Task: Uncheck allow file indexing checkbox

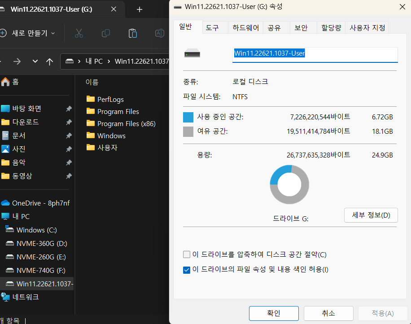Action: (187, 270)
